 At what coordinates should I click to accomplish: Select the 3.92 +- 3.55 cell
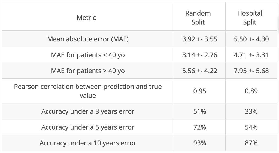(199, 39)
